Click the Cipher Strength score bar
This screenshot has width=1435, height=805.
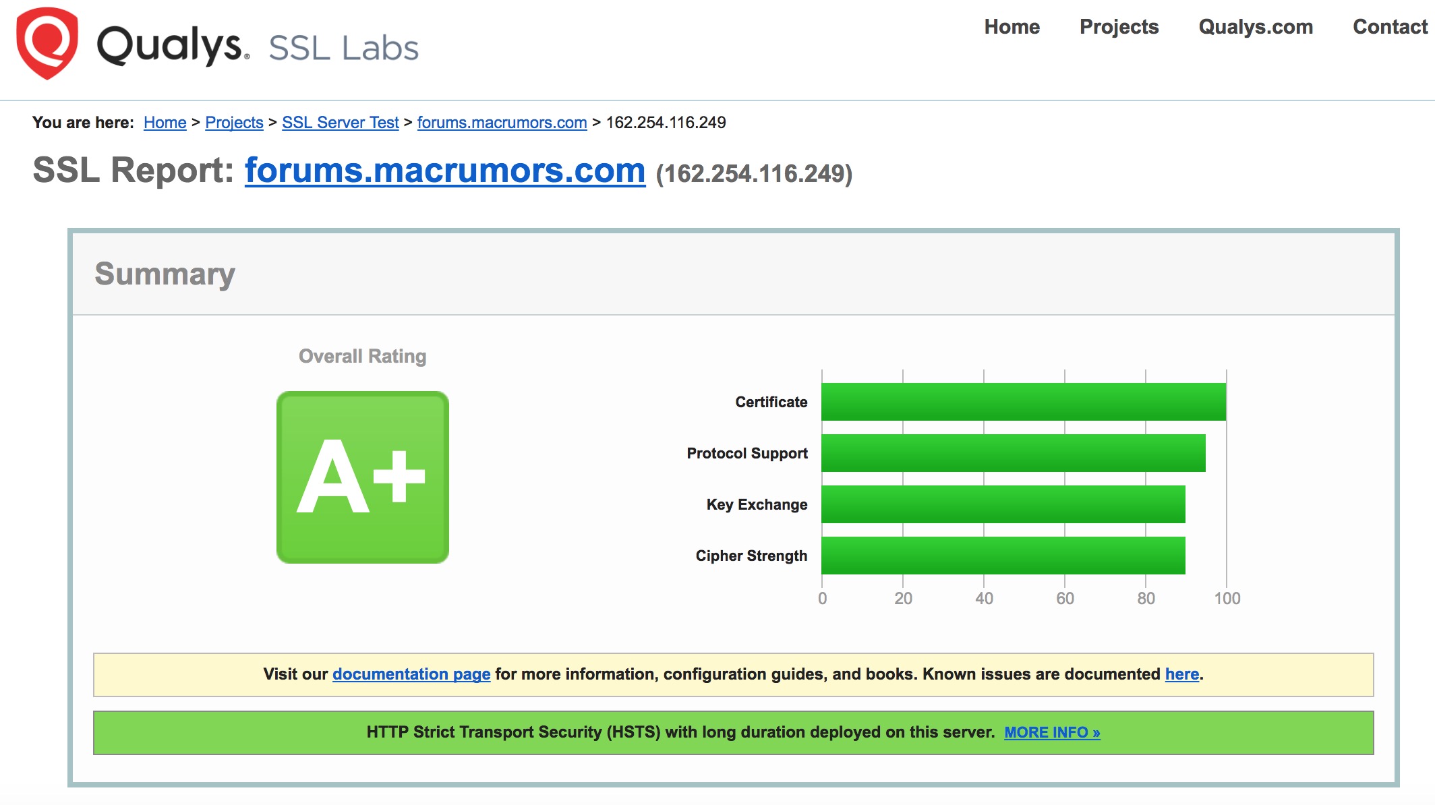pyautogui.click(x=1003, y=556)
